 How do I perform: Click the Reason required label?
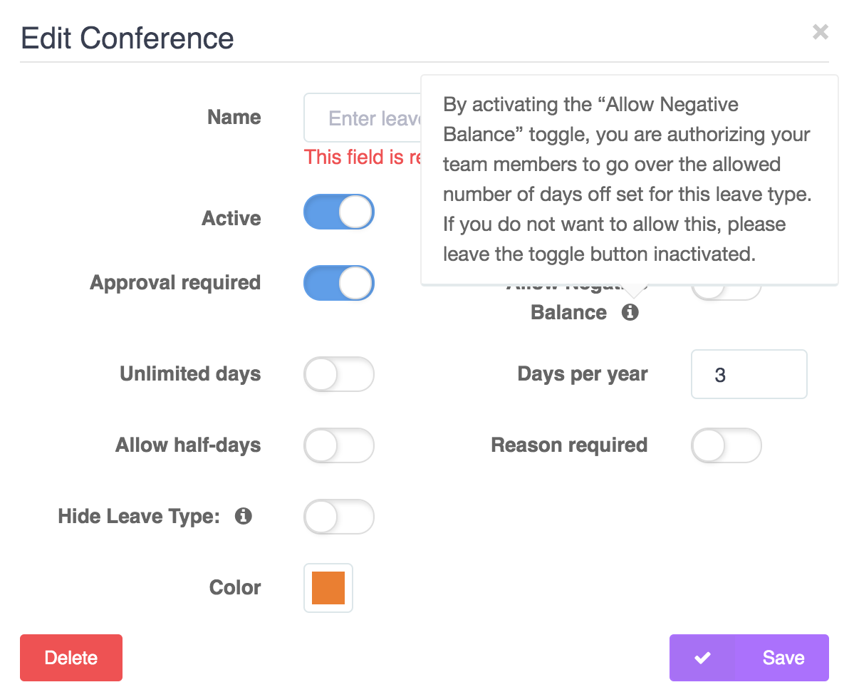[569, 445]
